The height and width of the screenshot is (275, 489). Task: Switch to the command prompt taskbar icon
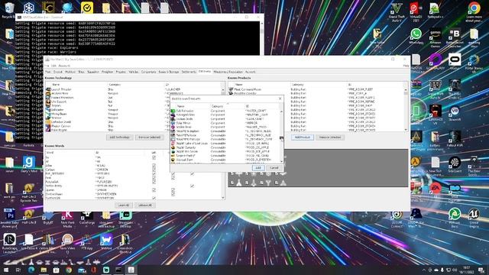point(118,270)
